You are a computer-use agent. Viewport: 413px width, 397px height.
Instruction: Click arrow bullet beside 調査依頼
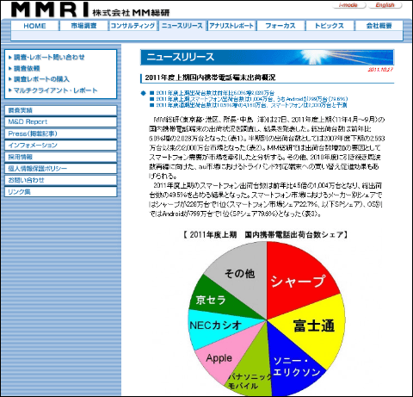click(x=10, y=68)
